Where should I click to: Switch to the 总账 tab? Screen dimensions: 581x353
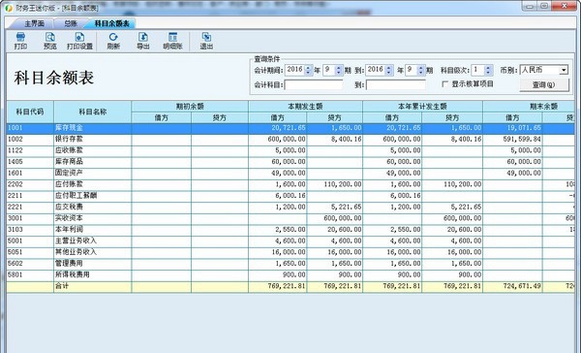71,23
